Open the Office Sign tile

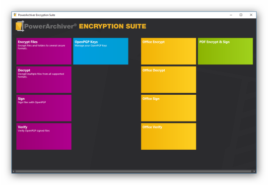tap(169, 108)
